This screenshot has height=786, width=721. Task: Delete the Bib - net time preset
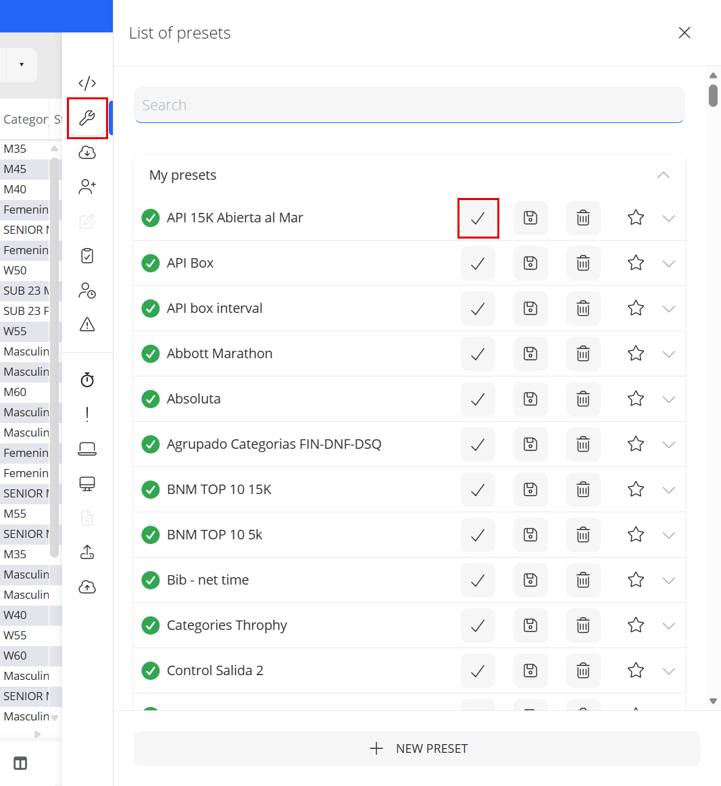[x=583, y=580]
